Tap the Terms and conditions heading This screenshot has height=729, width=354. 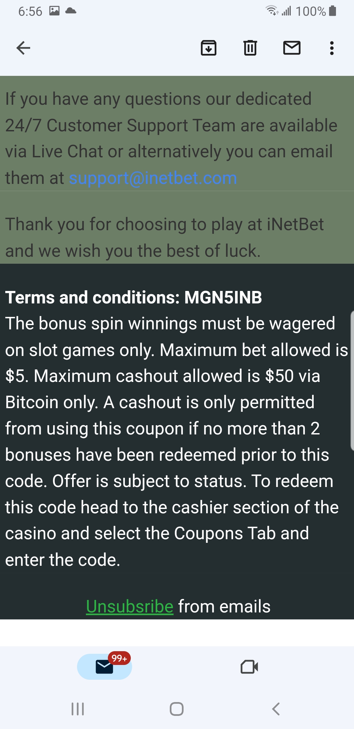click(x=133, y=298)
